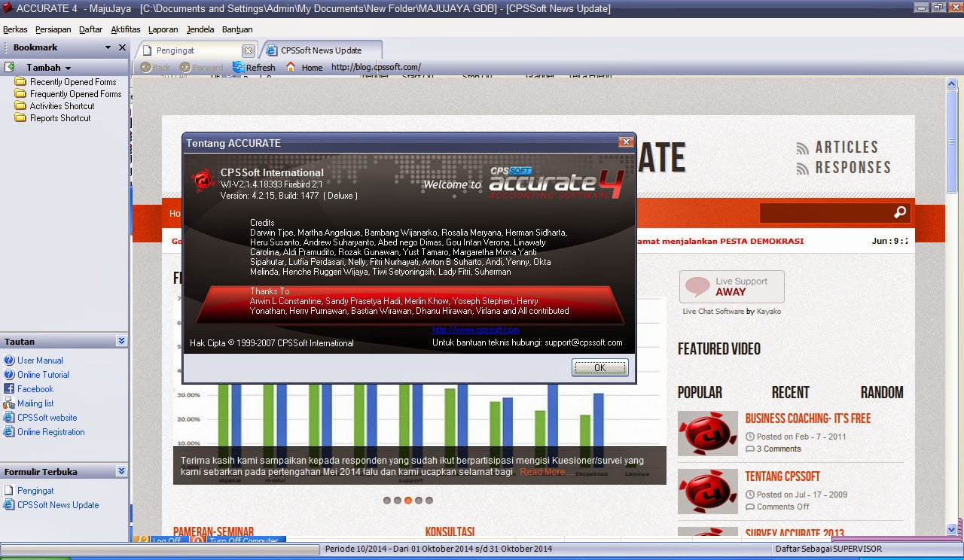Click the blog search input field
Screen dimensions: 964x560
point(825,213)
